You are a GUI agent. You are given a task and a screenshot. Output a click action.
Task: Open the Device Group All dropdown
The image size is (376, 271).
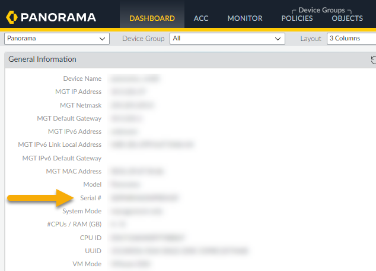[x=227, y=39]
